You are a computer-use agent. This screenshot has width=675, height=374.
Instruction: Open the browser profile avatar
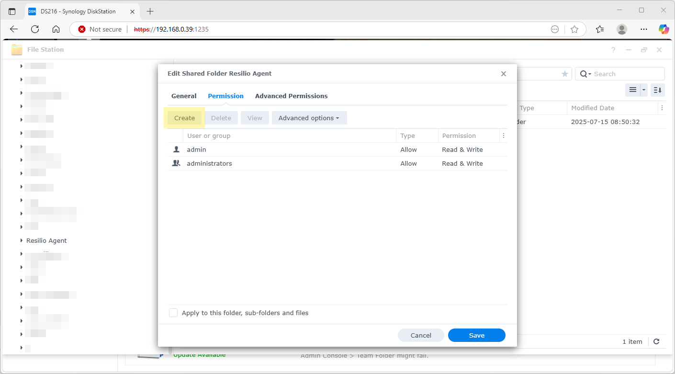tap(621, 29)
